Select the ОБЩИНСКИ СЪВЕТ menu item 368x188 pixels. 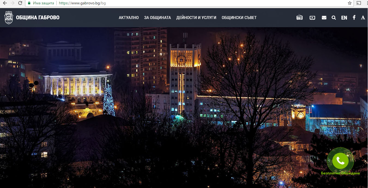point(239,18)
